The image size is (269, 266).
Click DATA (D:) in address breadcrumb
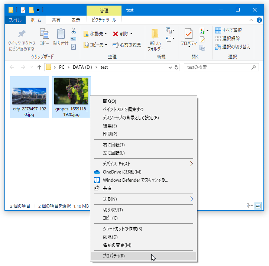82,67
